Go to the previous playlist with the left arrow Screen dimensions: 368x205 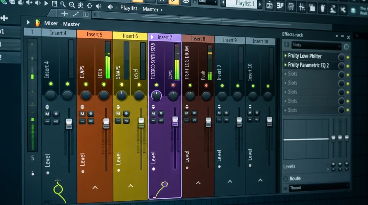click(x=223, y=3)
